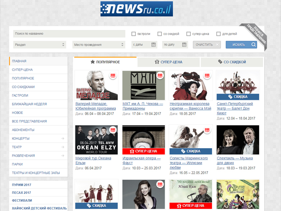Click the arrow next to КОНЦЕРТЫ
The height and width of the screenshot is (211, 281).
(x=62, y=138)
